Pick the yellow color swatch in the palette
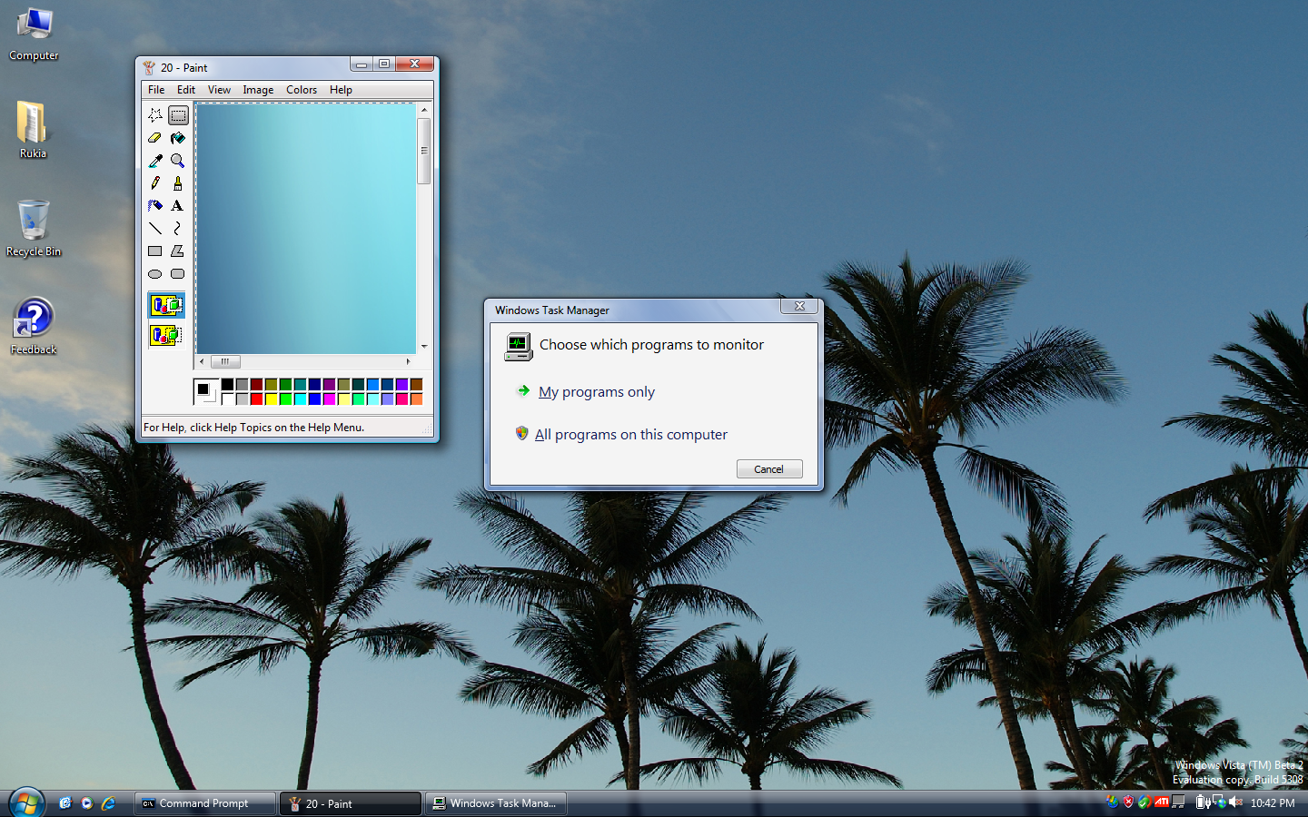The image size is (1308, 817). 271,399
